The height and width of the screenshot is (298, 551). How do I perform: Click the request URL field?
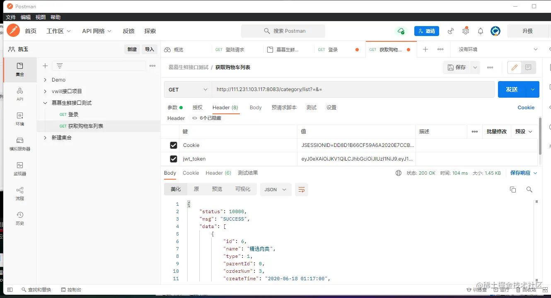[353, 89]
